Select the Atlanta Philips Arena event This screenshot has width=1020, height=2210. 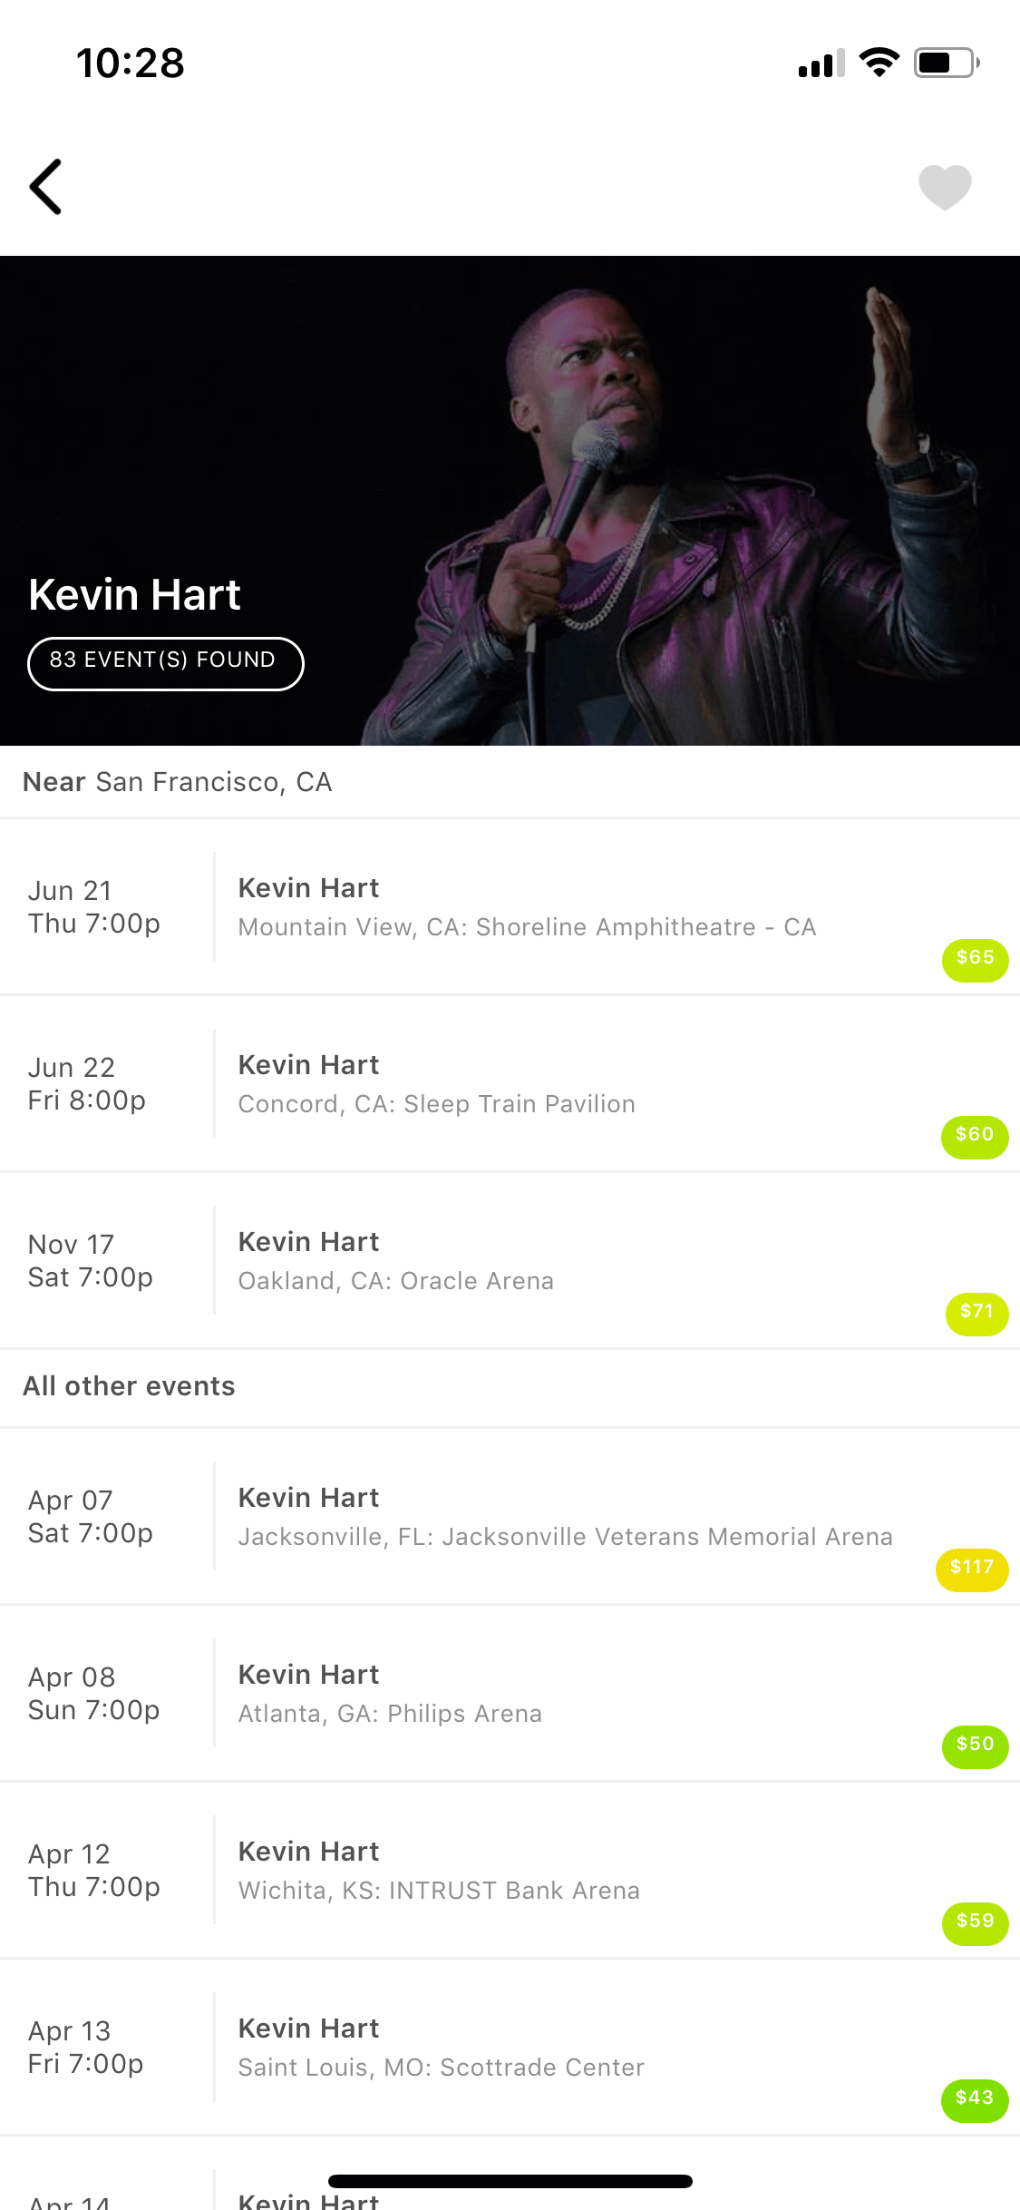pos(510,1693)
